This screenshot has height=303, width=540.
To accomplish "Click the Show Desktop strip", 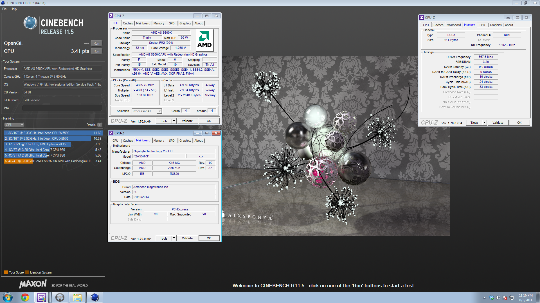I will 538,297.
